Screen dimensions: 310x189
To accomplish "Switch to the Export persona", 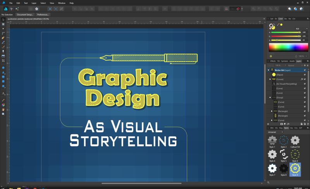I will click(x=17, y=9).
